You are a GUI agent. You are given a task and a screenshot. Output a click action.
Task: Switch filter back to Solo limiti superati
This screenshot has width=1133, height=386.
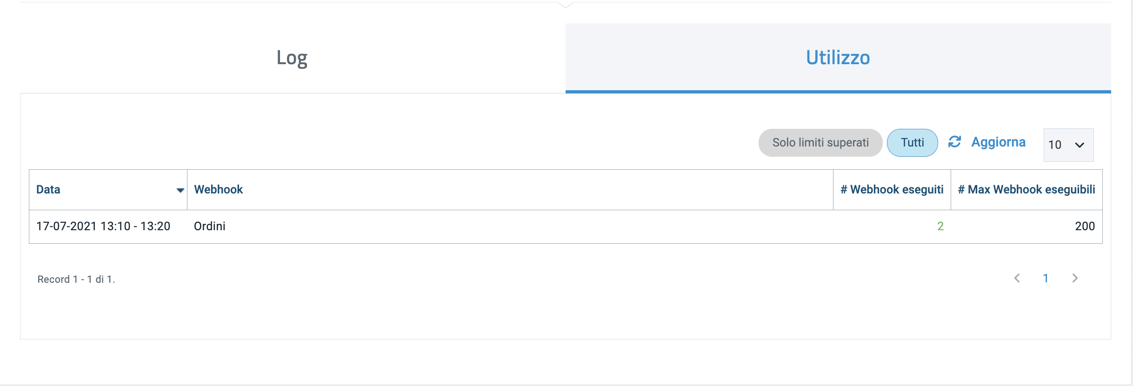[x=820, y=142]
